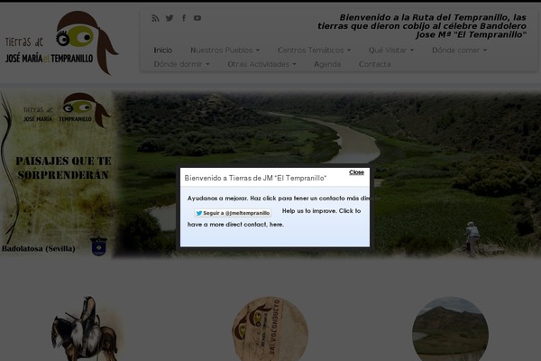Viewport: 541px width, 361px height.
Task: Open the Twitter icon in header
Action: [170, 18]
